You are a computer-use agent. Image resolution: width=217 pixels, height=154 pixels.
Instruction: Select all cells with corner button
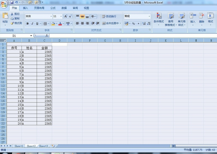(3, 40)
